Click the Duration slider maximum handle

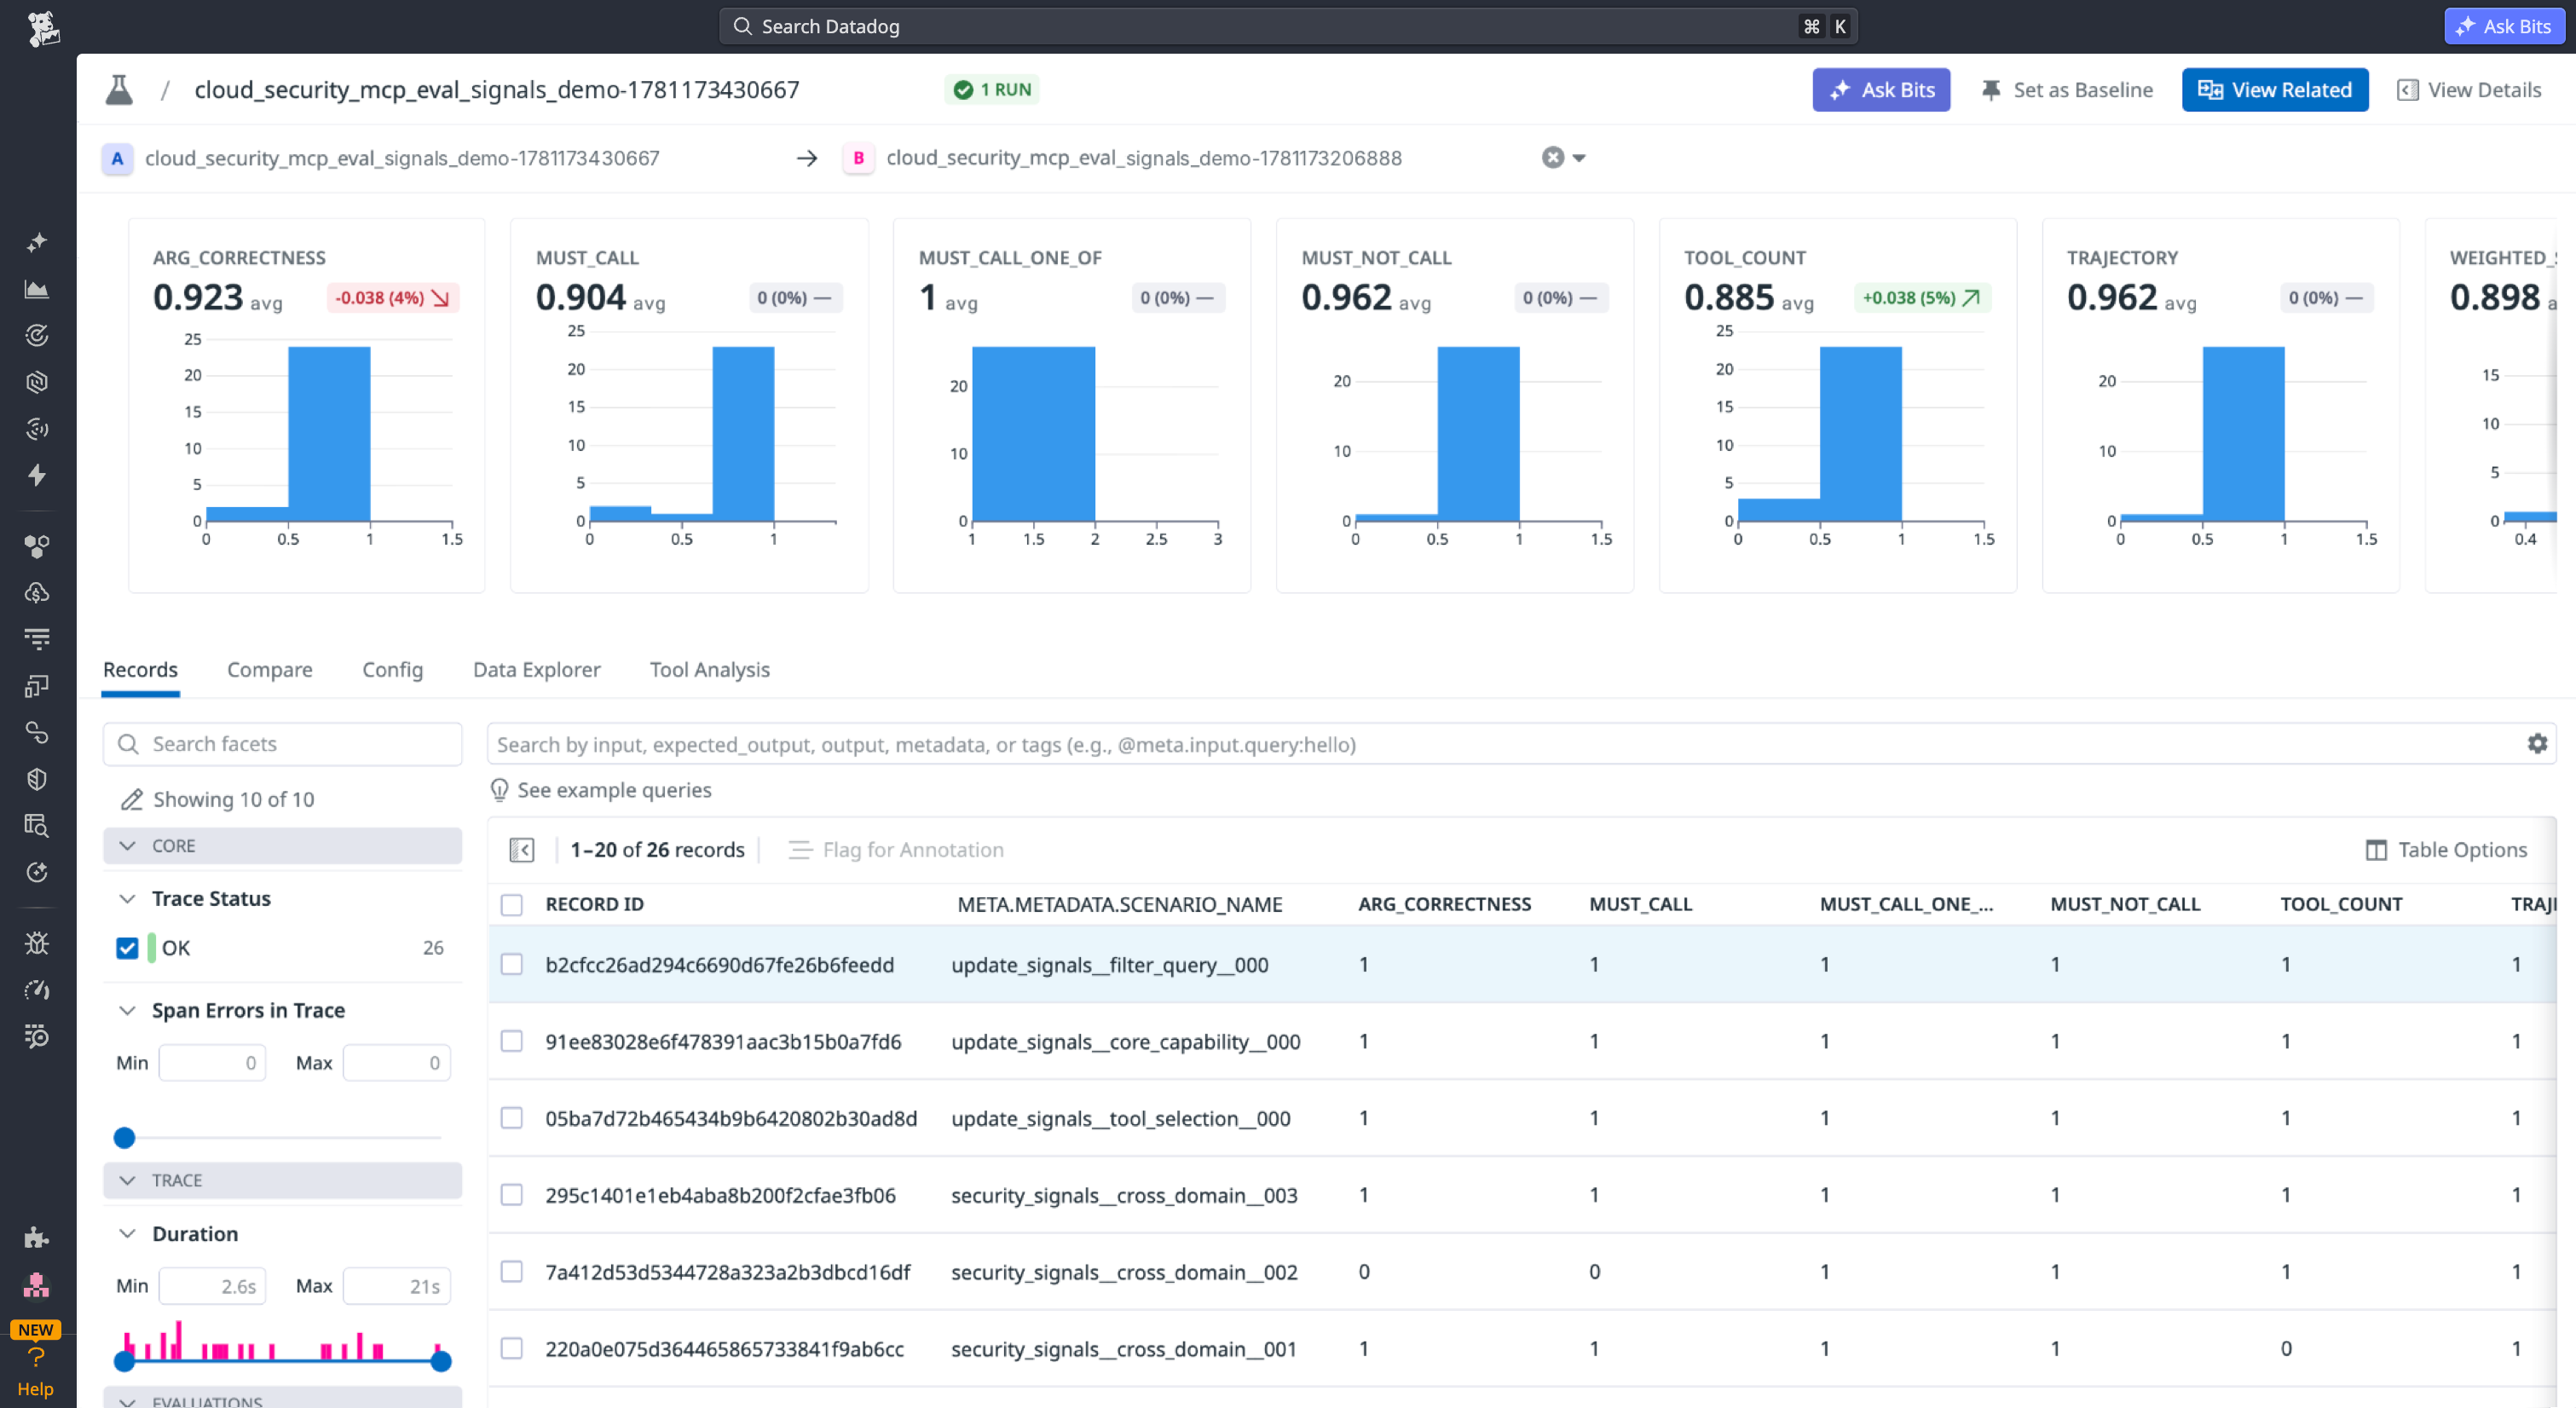[x=441, y=1361]
